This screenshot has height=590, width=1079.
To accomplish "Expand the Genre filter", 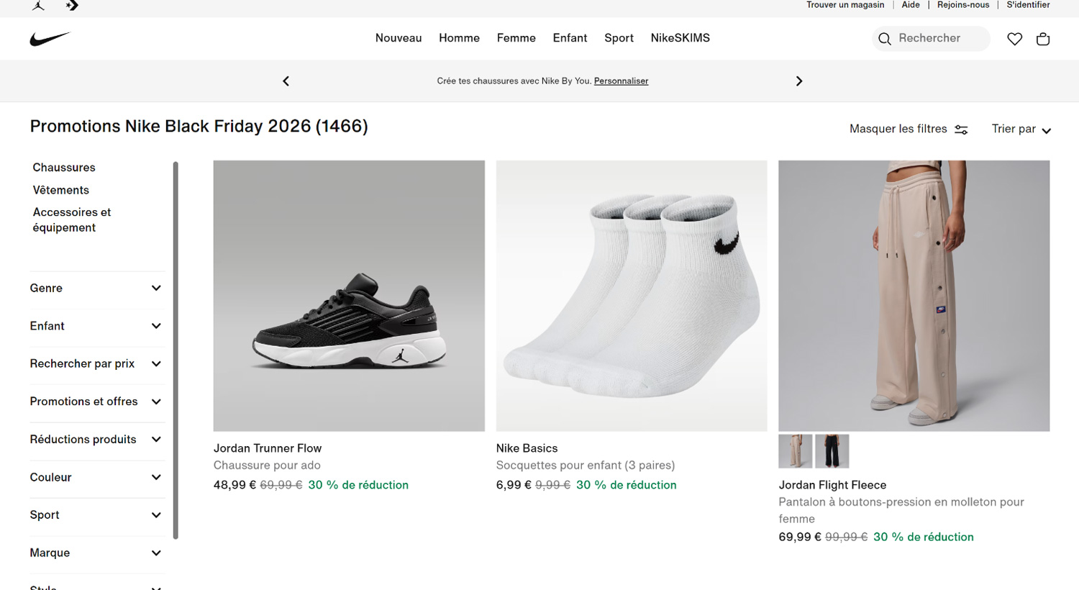I will (96, 289).
